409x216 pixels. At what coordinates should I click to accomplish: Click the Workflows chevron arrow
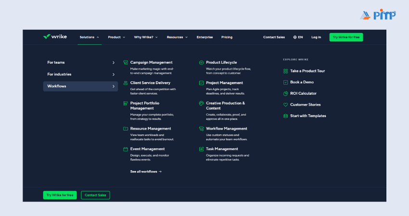coord(114,86)
